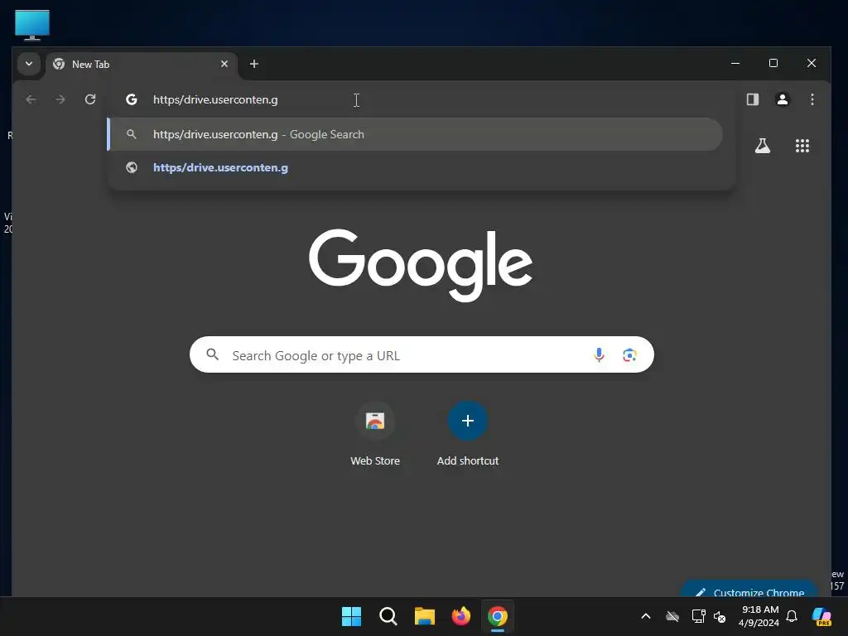848x636 pixels.
Task: Close the New Tab tab
Action: point(224,64)
